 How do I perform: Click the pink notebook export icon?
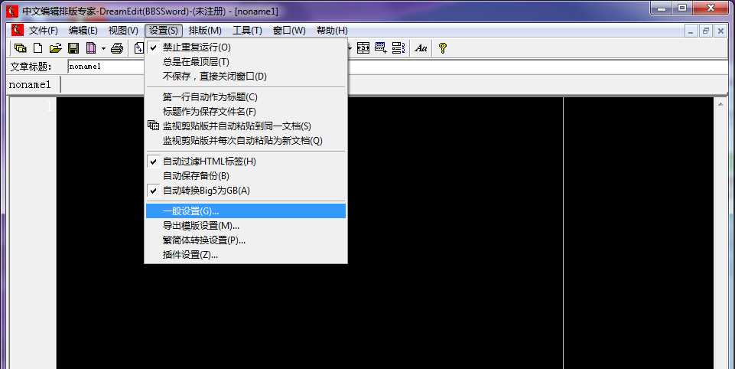[91, 48]
